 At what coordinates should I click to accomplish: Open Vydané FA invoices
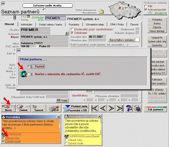[157, 38]
